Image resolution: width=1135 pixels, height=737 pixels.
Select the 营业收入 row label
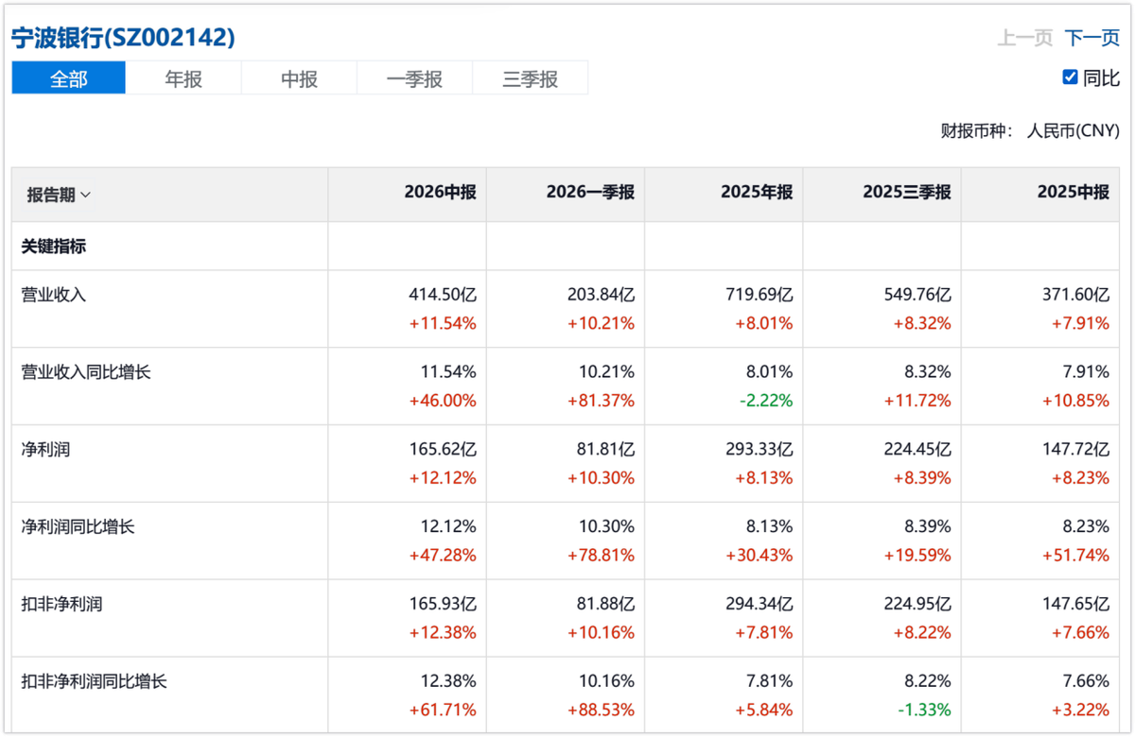pos(54,295)
